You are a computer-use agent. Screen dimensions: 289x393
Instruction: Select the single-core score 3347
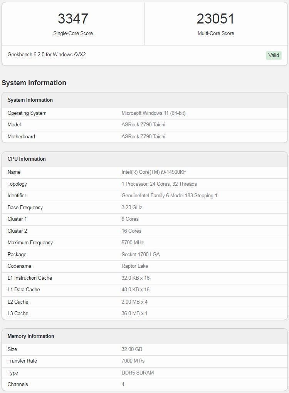pyautogui.click(x=73, y=19)
